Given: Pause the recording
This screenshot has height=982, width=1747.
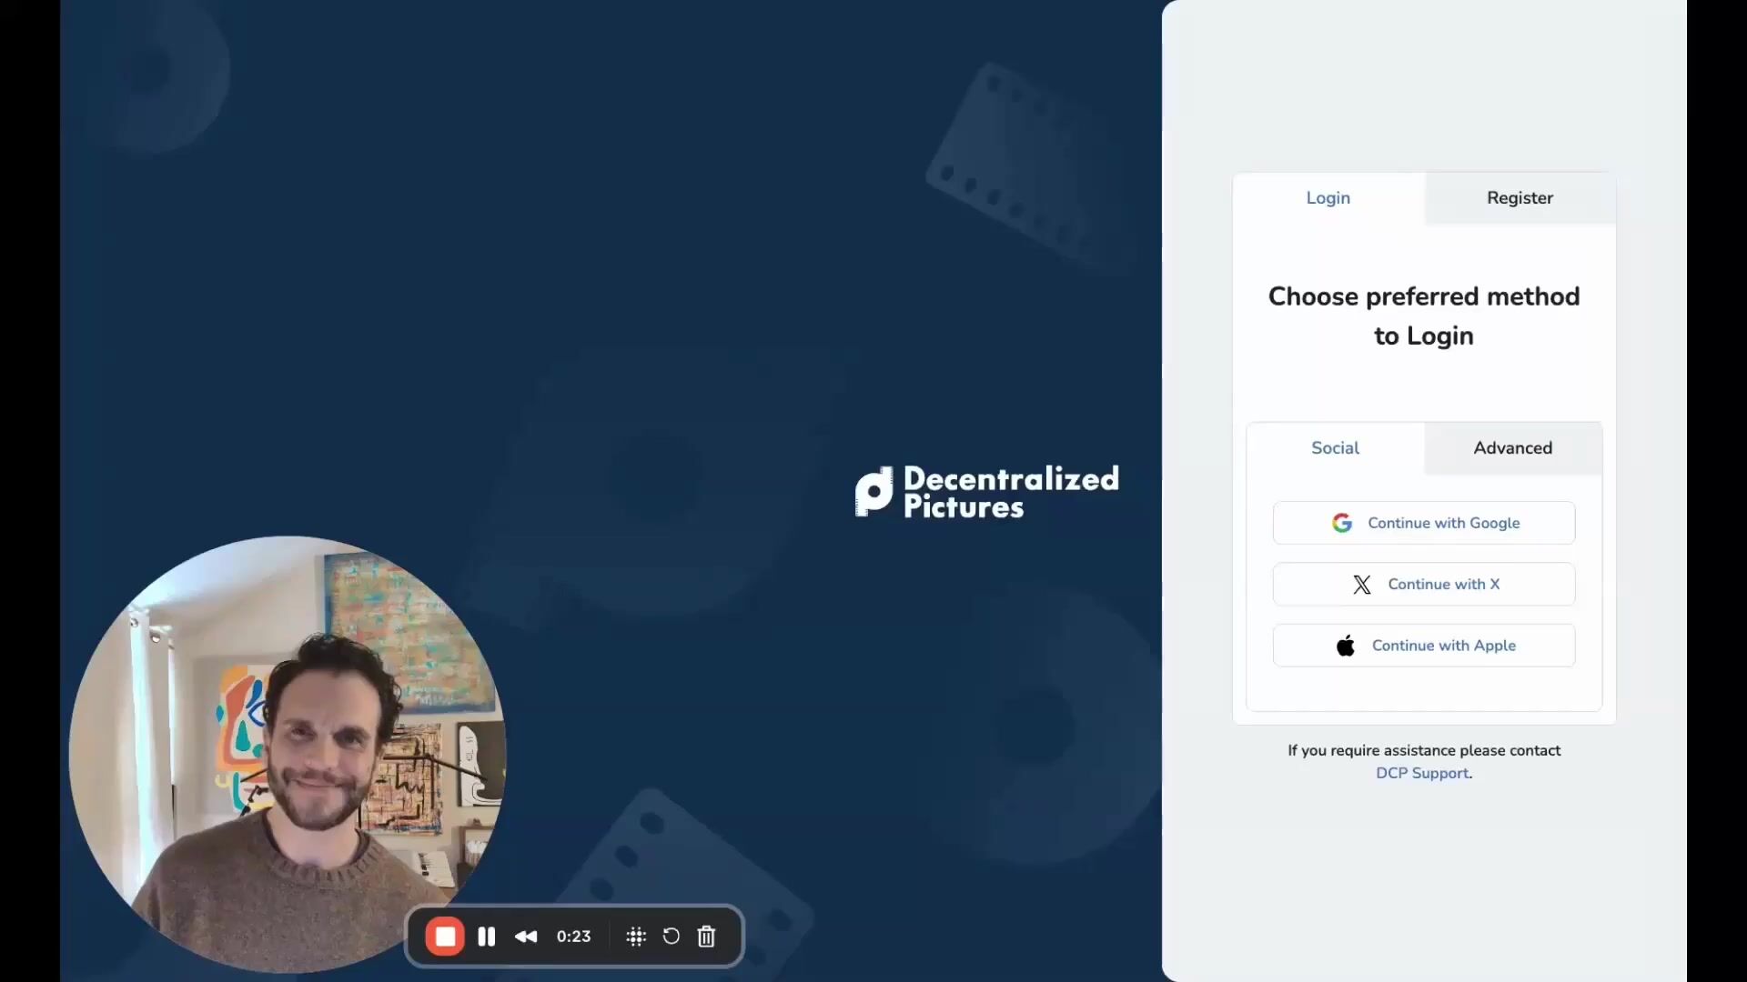Looking at the screenshot, I should (487, 937).
